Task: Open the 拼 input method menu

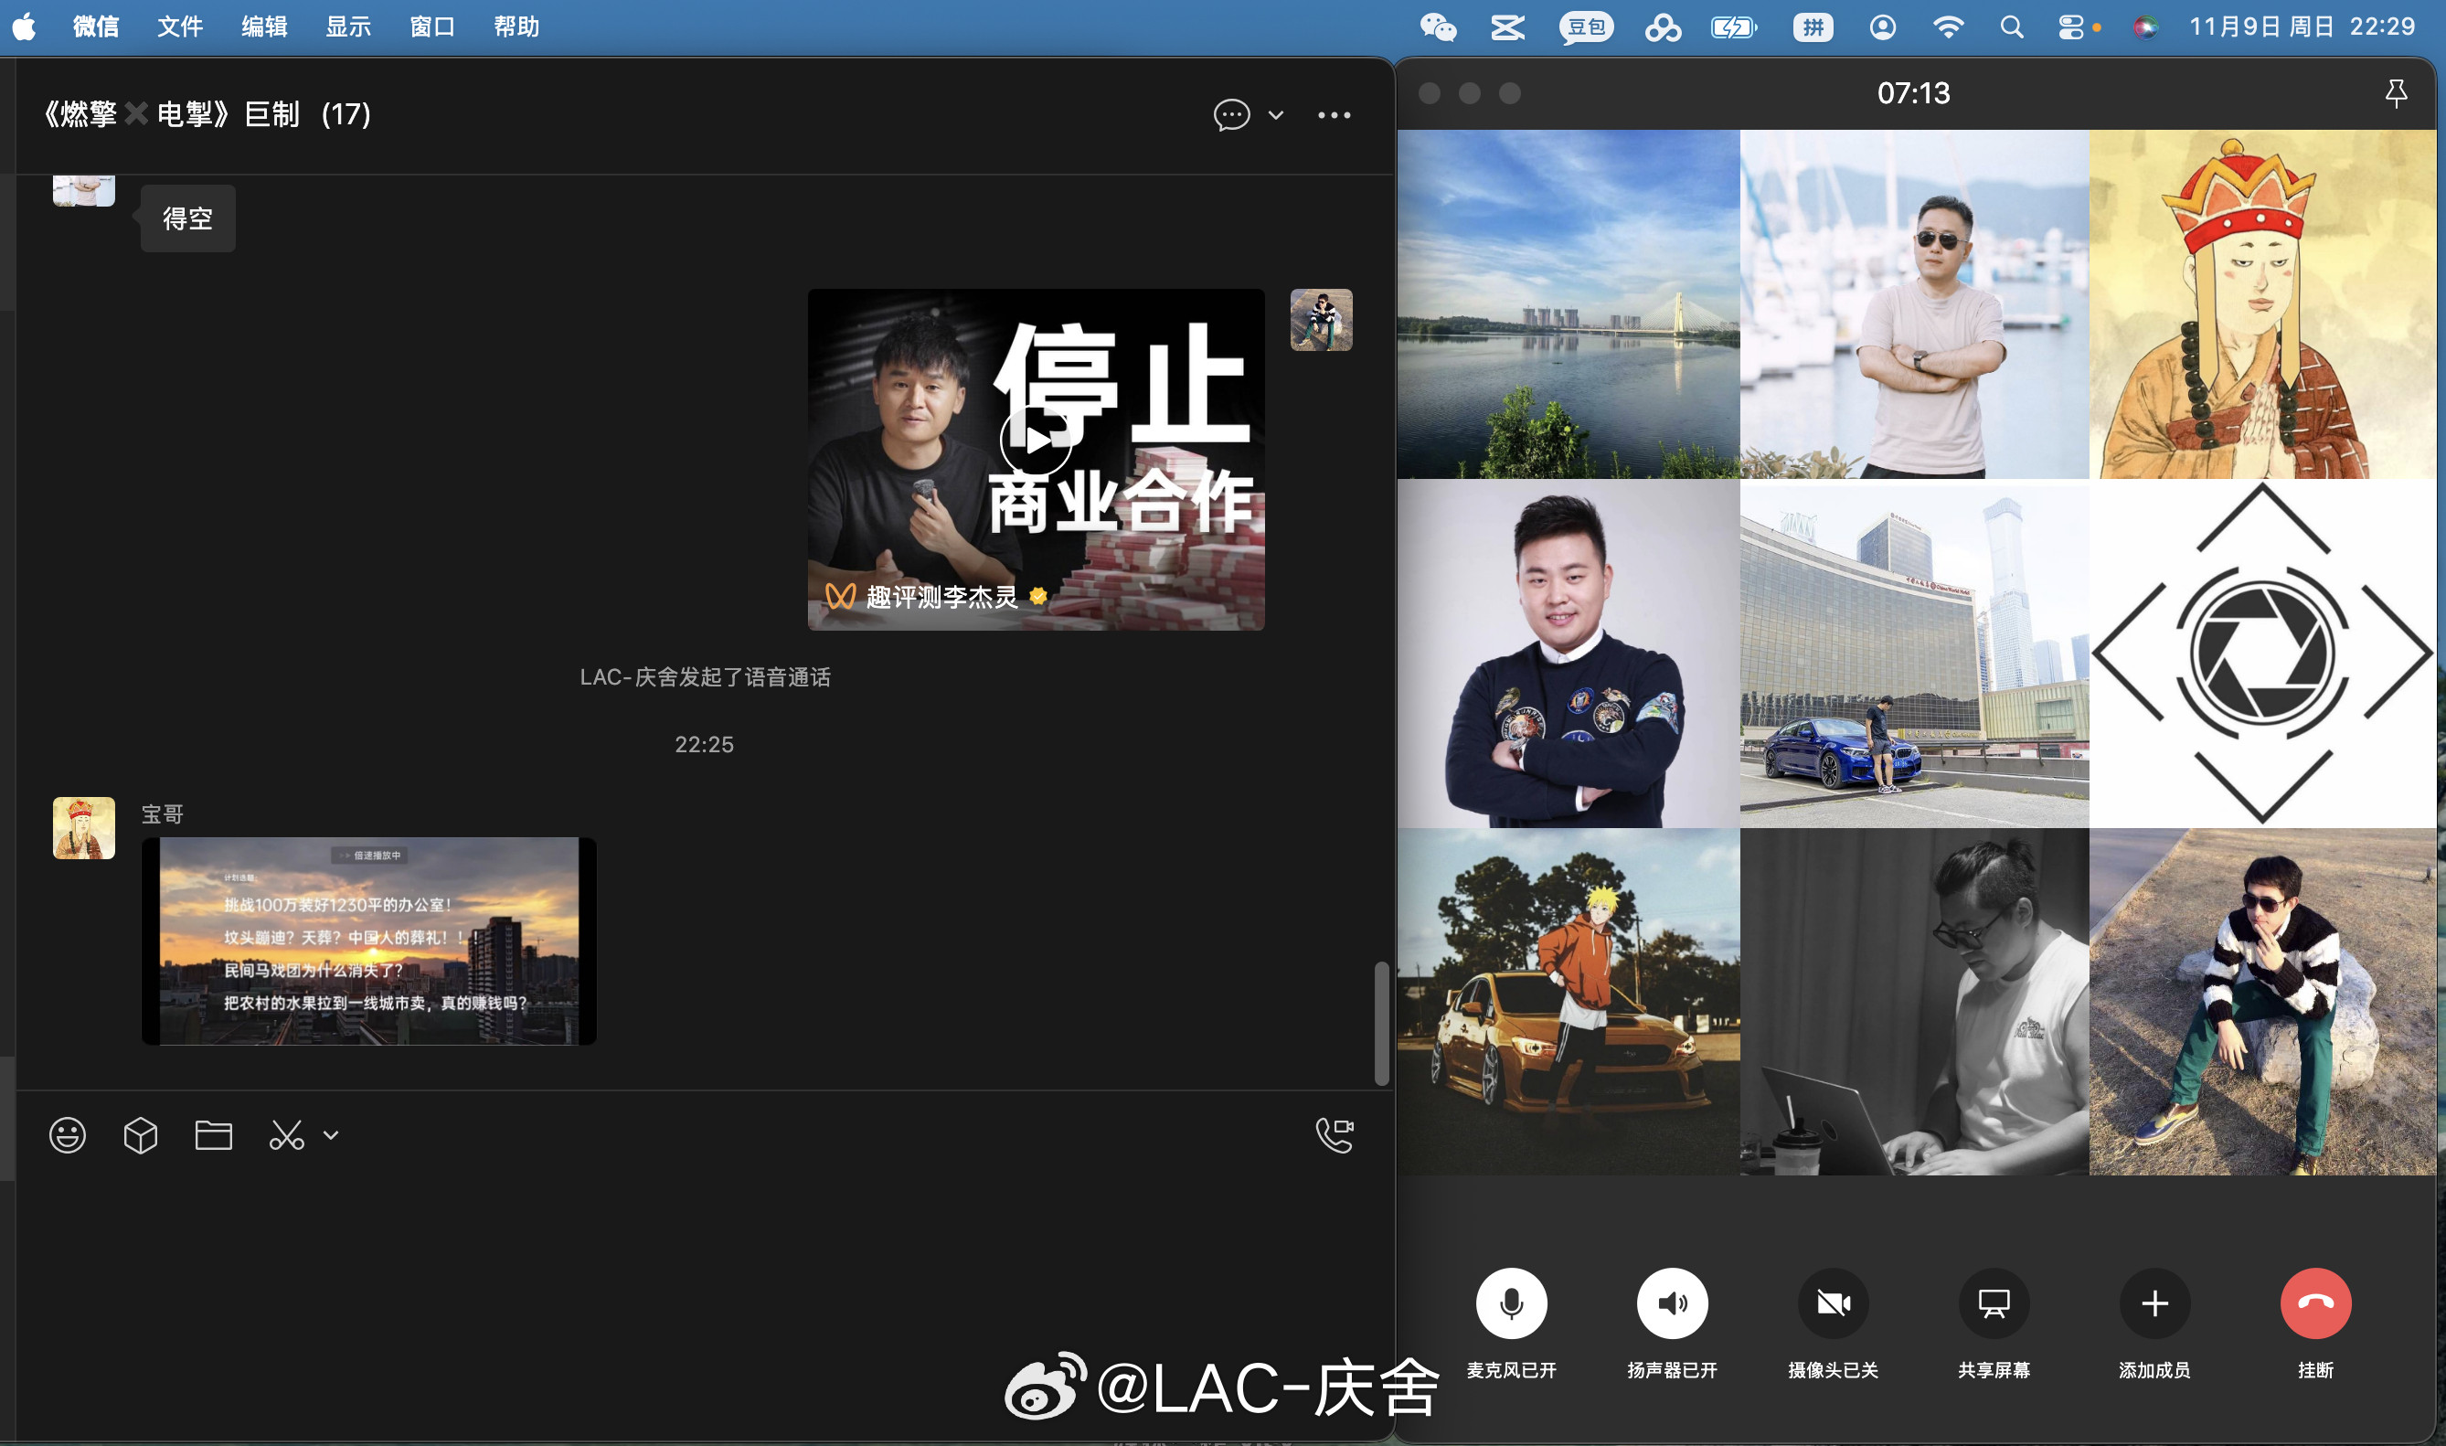Action: click(x=1812, y=27)
